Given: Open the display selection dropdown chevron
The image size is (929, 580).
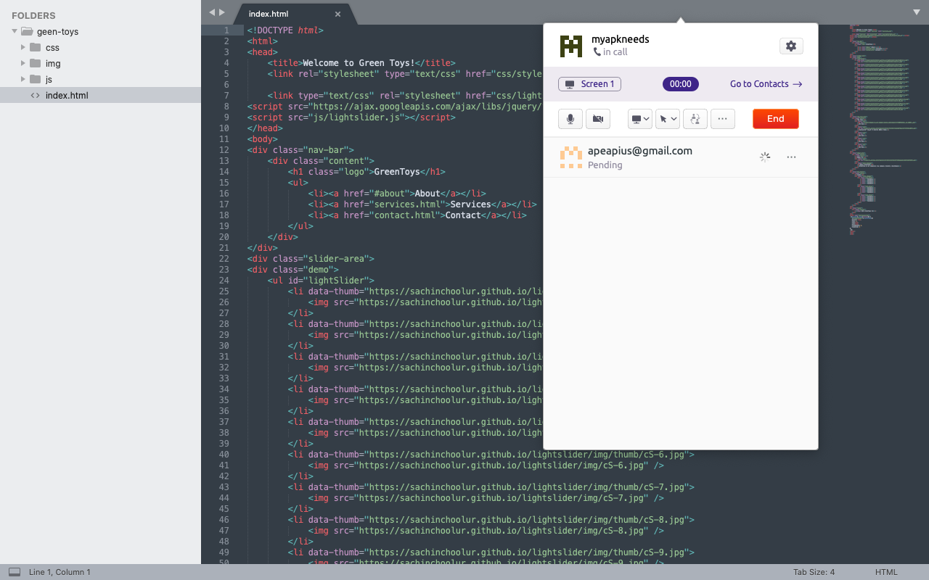Looking at the screenshot, I should click(647, 118).
